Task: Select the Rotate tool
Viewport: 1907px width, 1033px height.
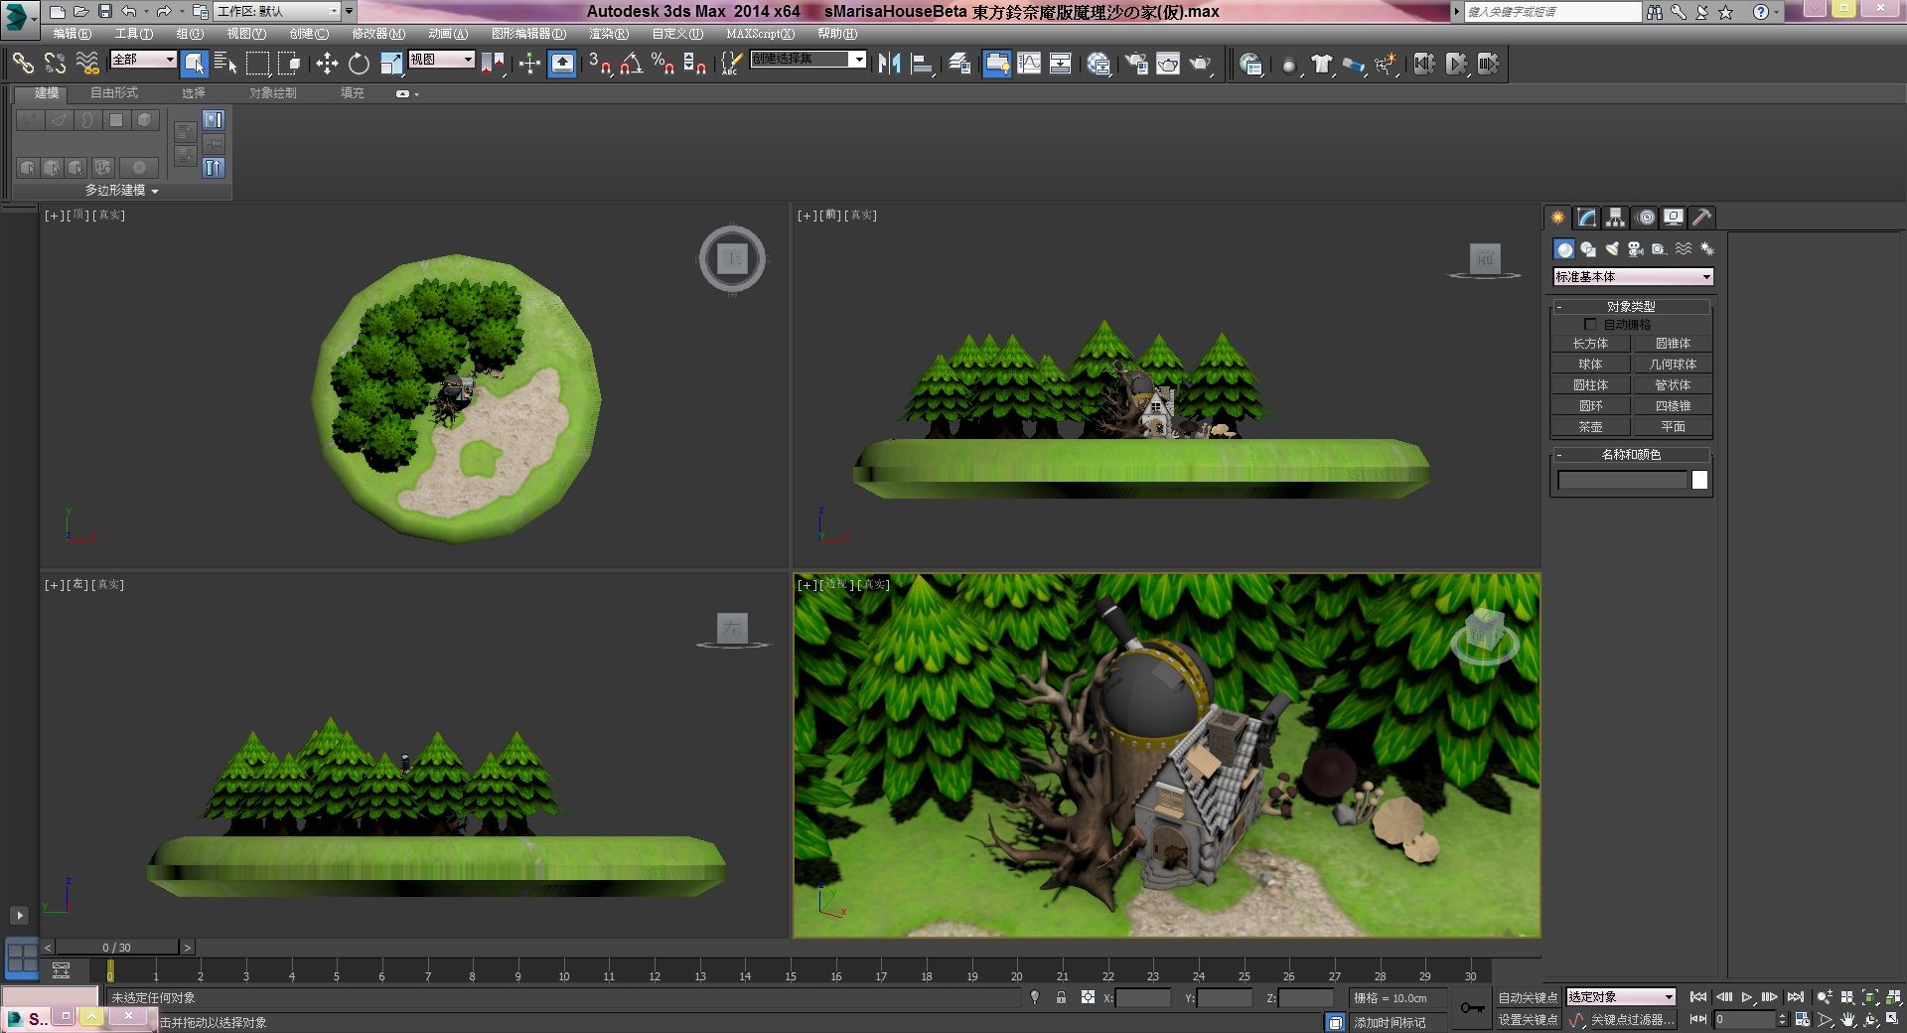Action: click(359, 64)
